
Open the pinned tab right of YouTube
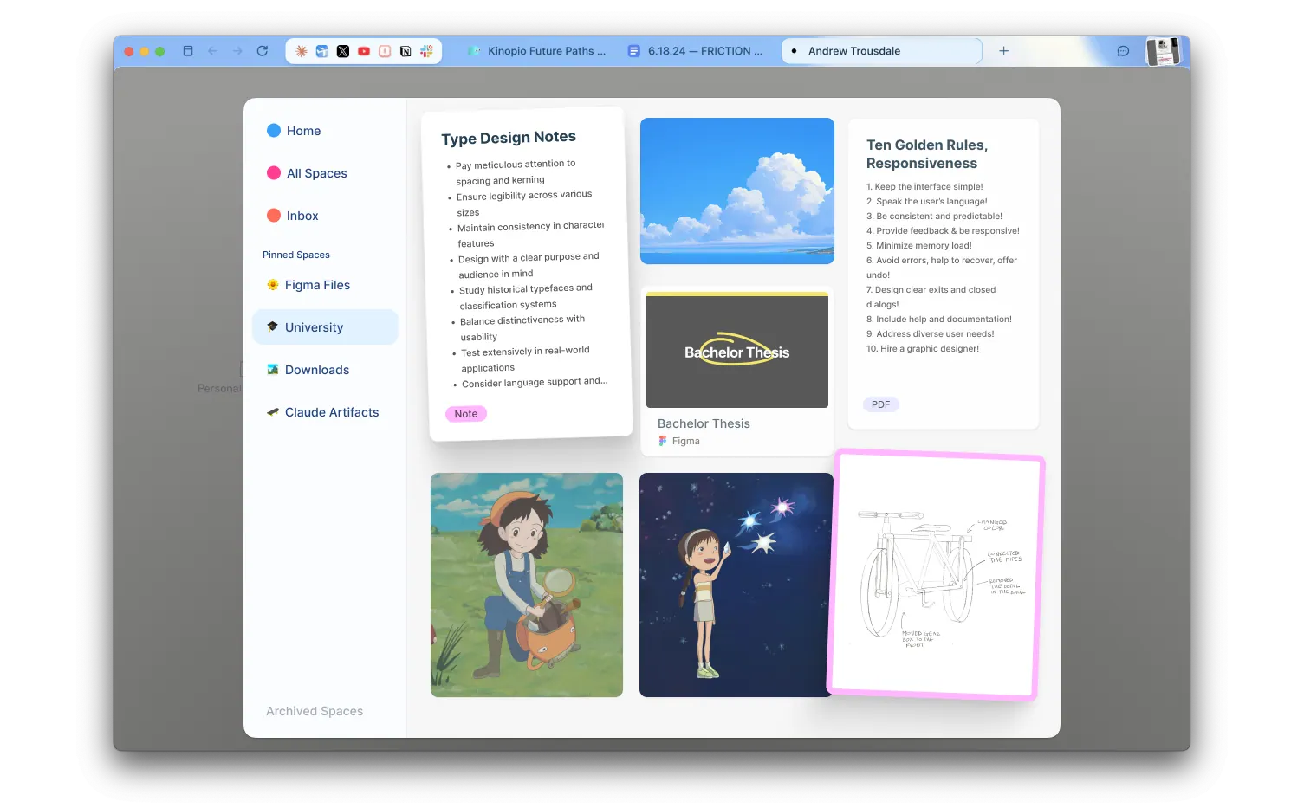385,51
